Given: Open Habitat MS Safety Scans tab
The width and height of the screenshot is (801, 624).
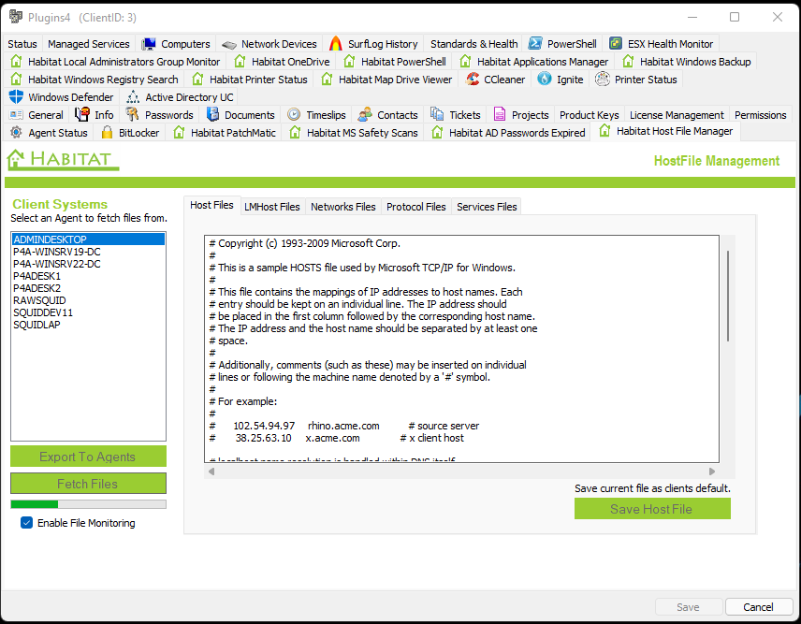Looking at the screenshot, I should [353, 133].
